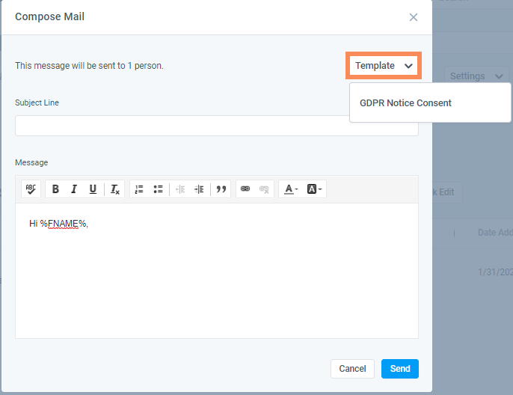Insert block quote
Image resolution: width=513 pixels, height=395 pixels.
point(221,189)
